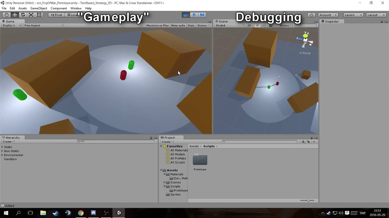Advance one frame with Step button
The width and height of the screenshot is (389, 218).
202,15
